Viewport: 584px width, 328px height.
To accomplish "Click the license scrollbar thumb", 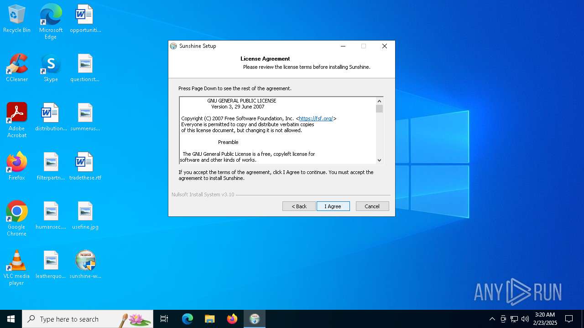I will coord(379,108).
